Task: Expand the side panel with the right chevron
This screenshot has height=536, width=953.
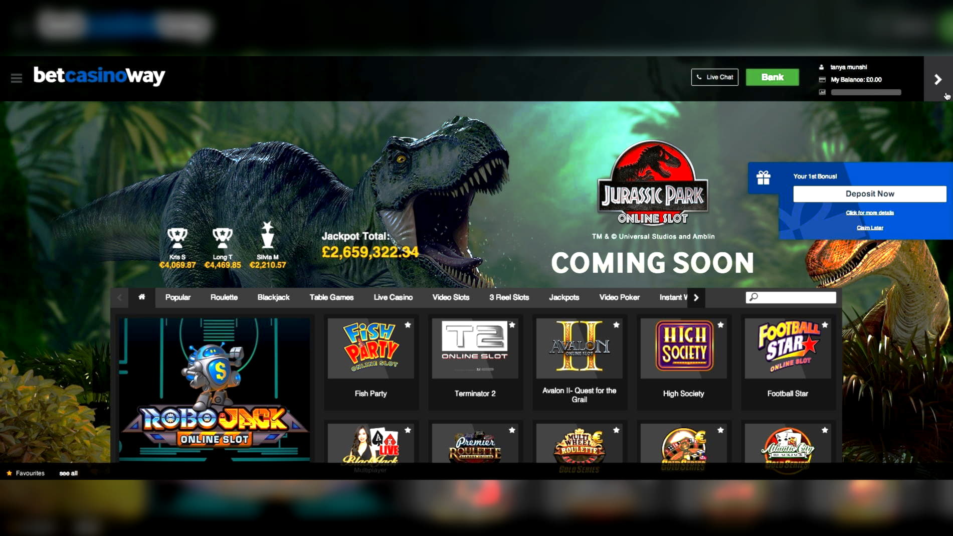Action: [x=938, y=79]
